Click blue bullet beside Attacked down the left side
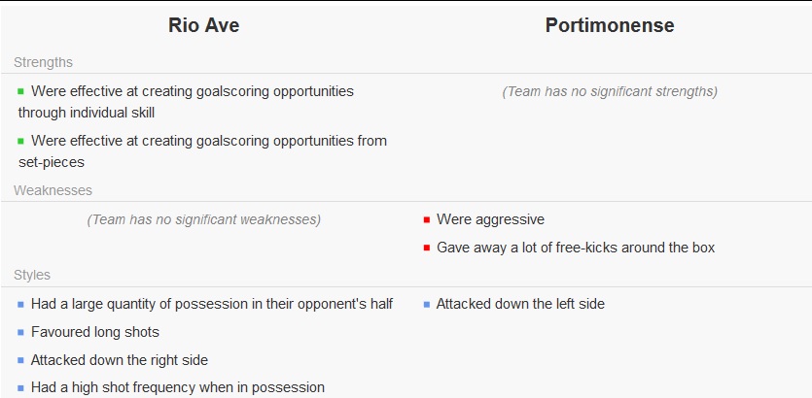The image size is (812, 398). coord(427,305)
